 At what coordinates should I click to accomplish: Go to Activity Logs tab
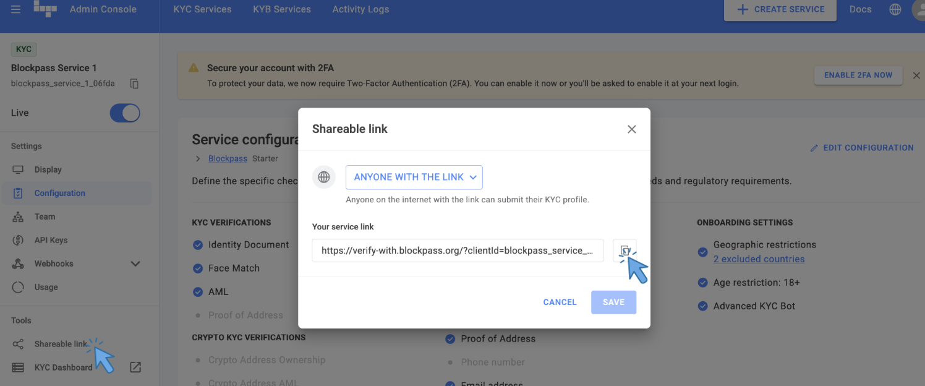coord(360,9)
